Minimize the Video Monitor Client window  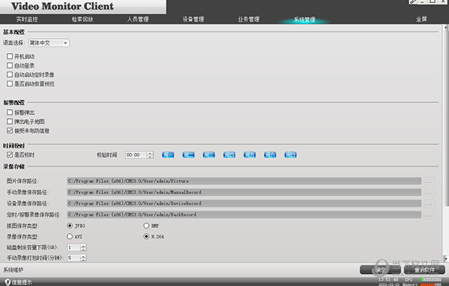coord(422,1)
